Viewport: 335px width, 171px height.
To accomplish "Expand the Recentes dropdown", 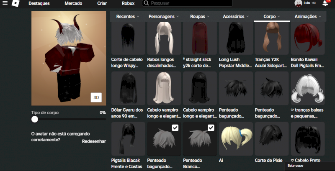I will pyautogui.click(x=128, y=16).
